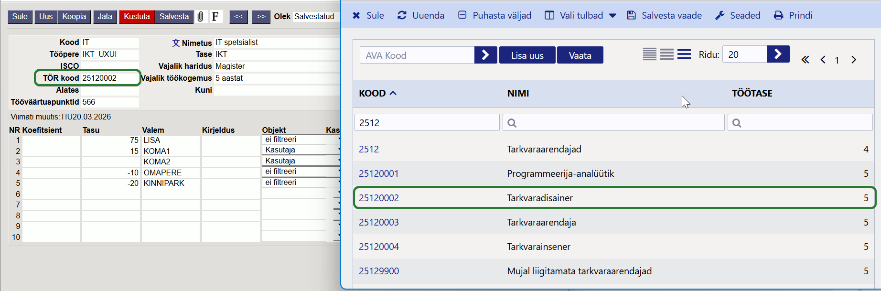Click the Kustuta delete button

pyautogui.click(x=137, y=17)
